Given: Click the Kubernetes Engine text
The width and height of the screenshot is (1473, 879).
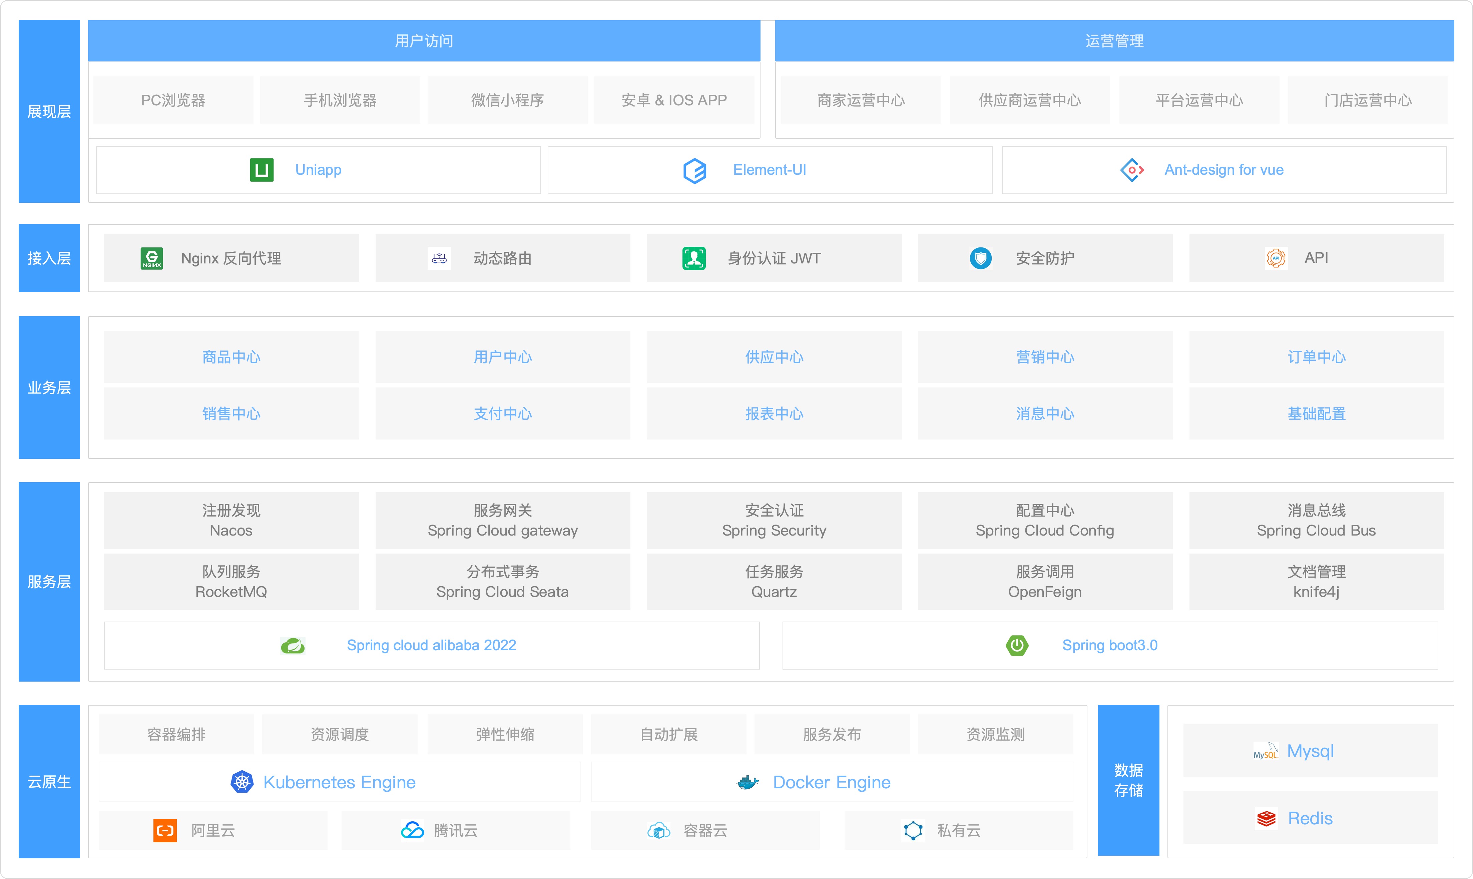Looking at the screenshot, I should click(x=340, y=782).
